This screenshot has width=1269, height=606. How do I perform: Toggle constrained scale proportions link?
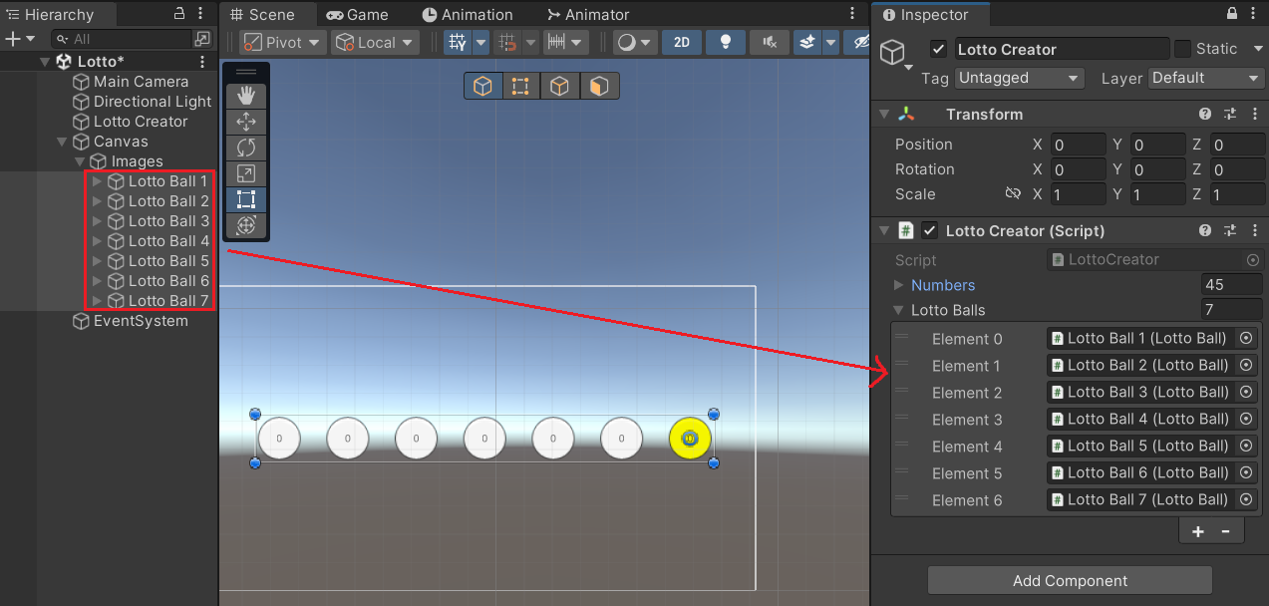(1013, 194)
